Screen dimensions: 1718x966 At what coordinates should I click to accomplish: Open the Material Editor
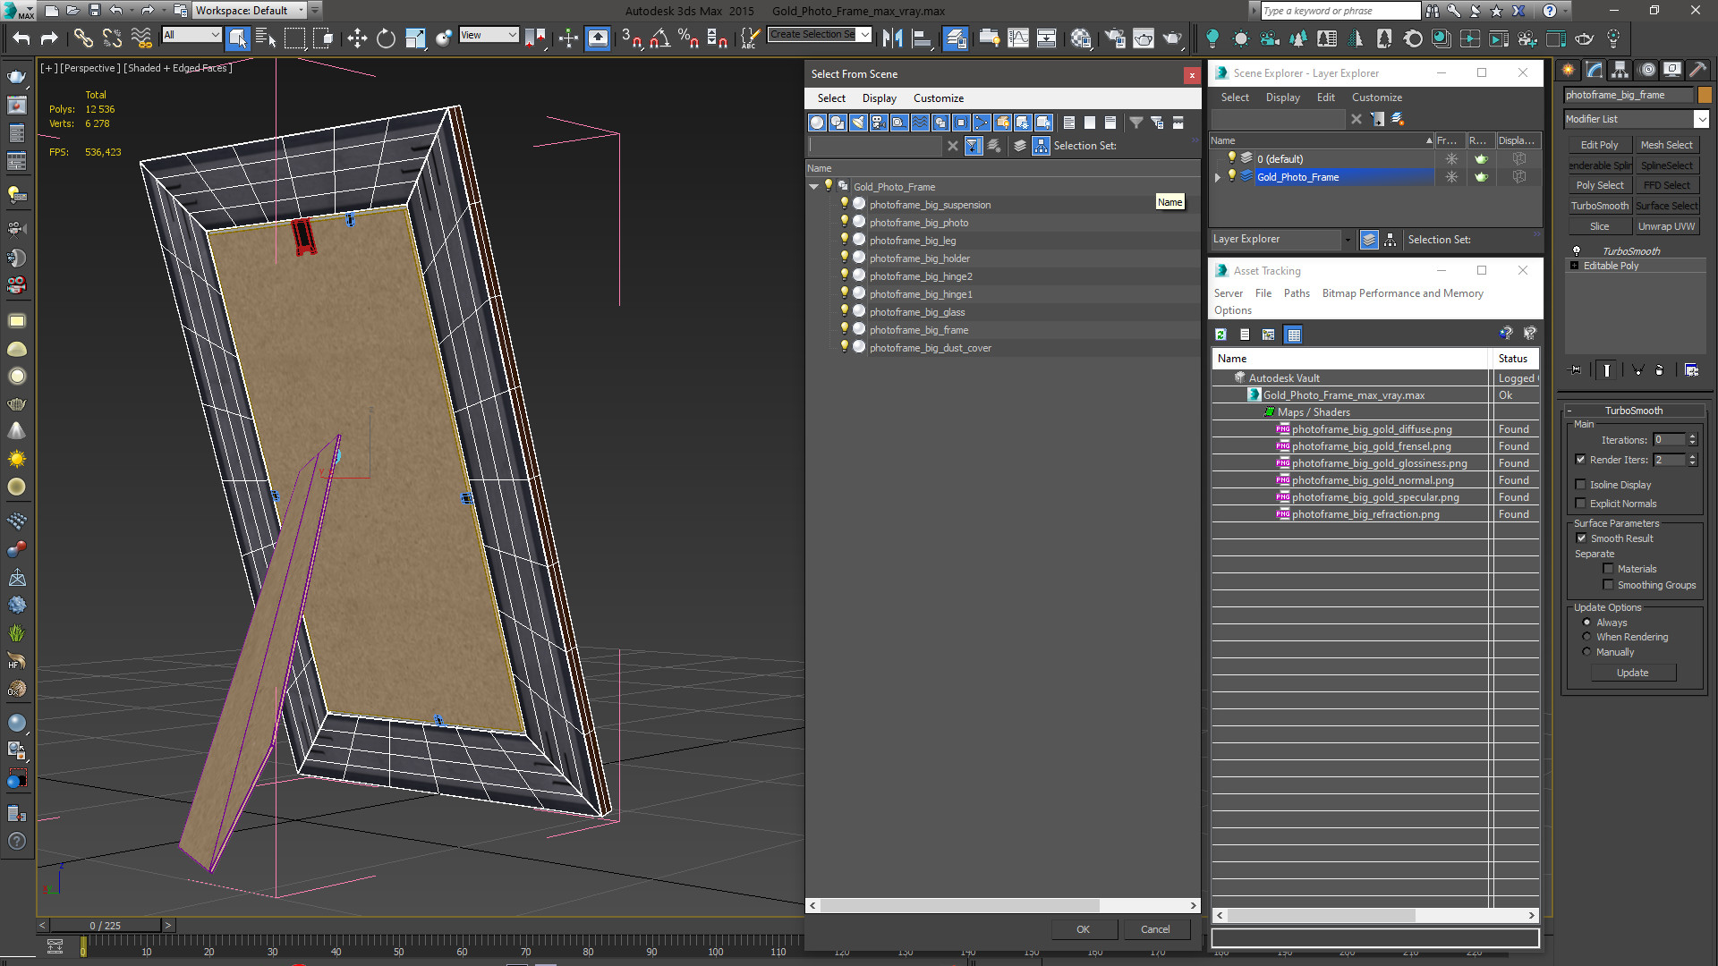[x=1081, y=38]
